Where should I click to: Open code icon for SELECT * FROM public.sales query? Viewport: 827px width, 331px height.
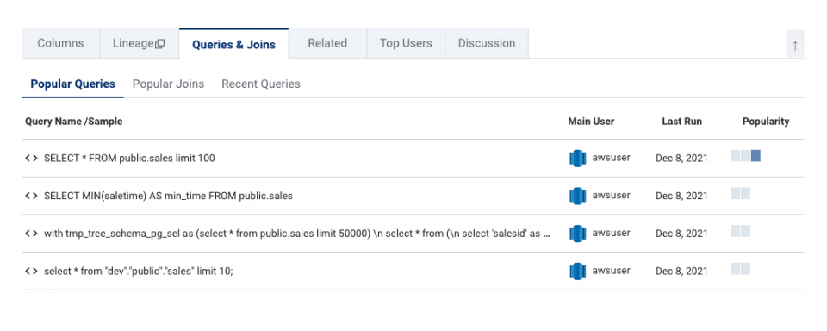coord(31,158)
